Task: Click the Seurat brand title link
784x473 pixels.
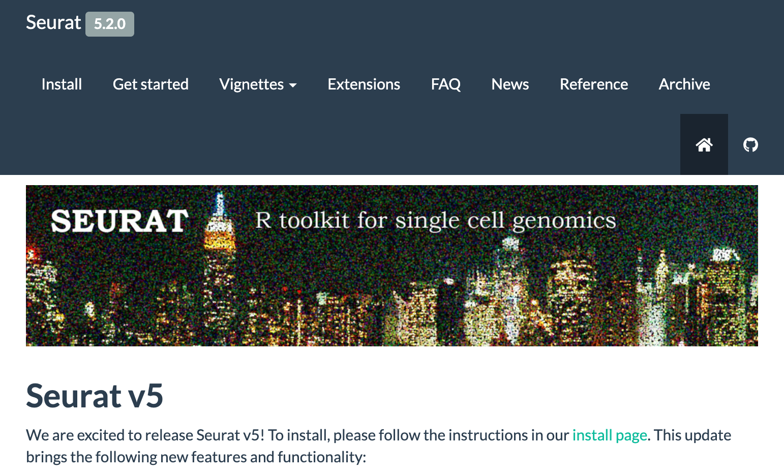Action: click(53, 23)
